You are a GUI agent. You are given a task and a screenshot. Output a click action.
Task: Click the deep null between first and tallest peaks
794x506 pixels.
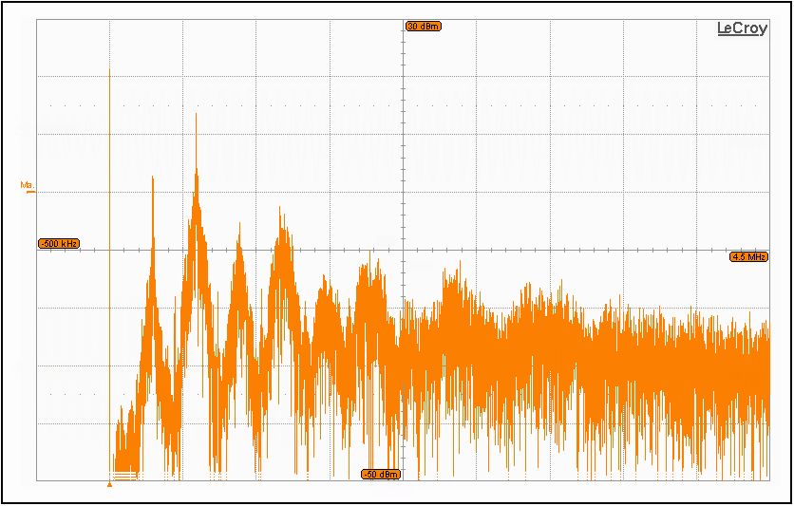[172, 446]
